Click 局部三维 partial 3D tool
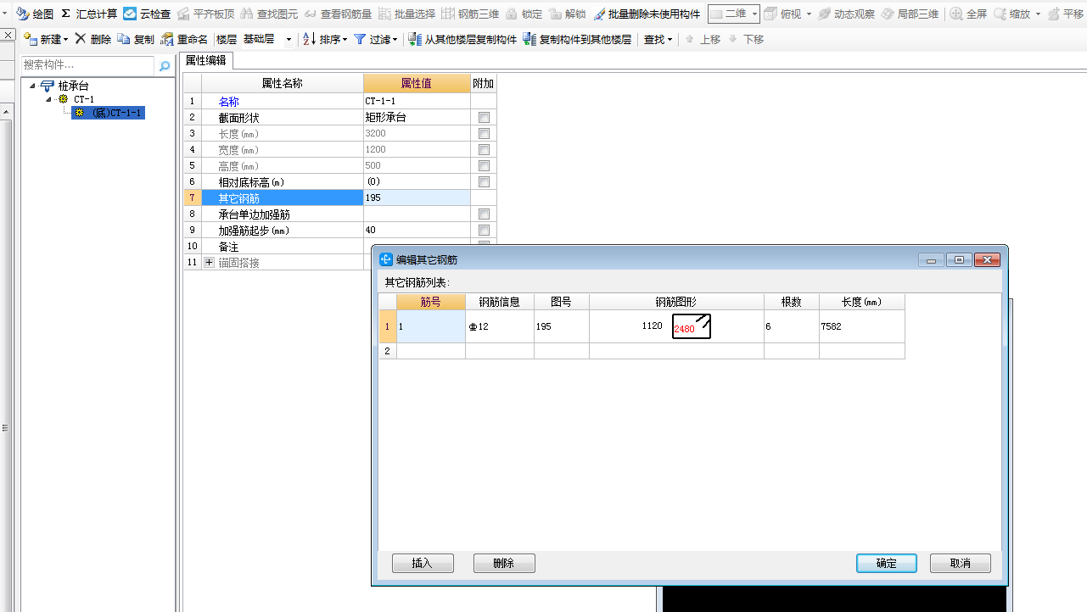 click(x=910, y=14)
